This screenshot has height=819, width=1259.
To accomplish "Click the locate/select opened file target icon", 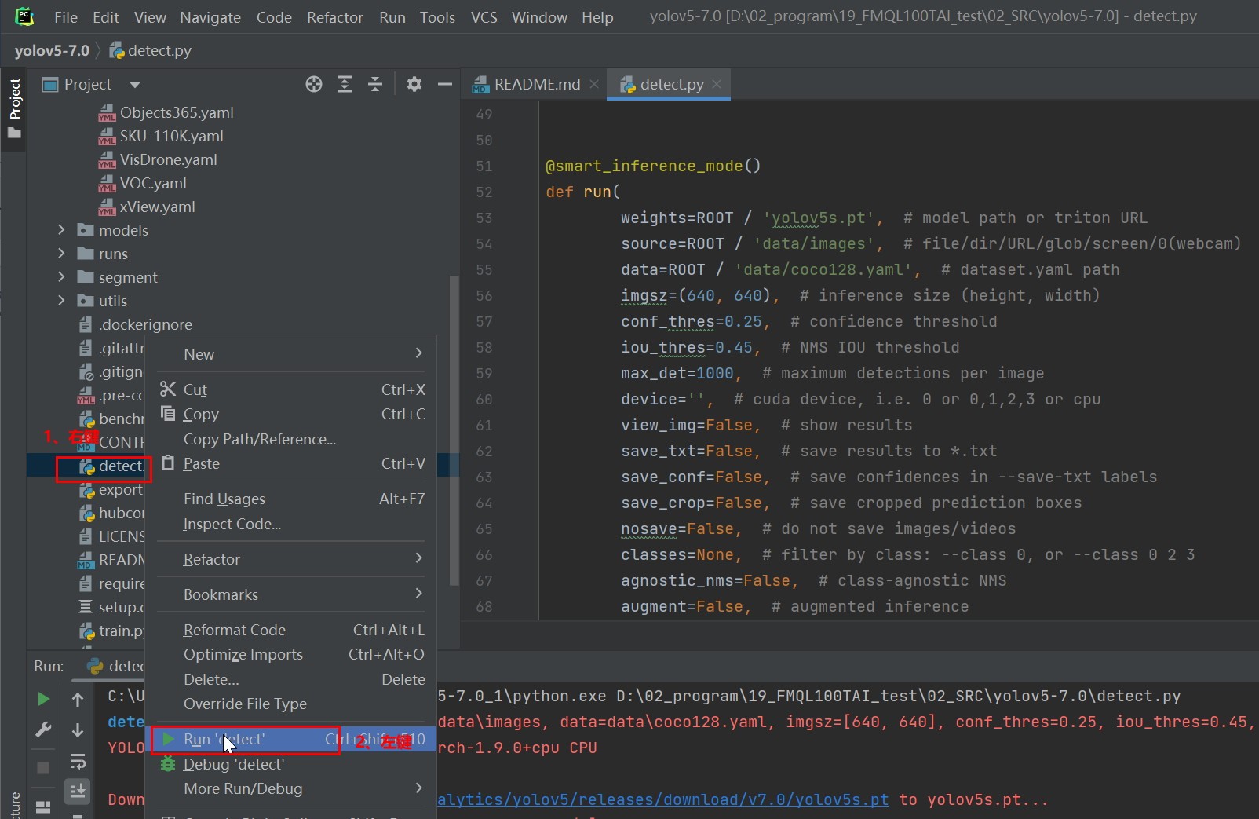I will pos(314,84).
